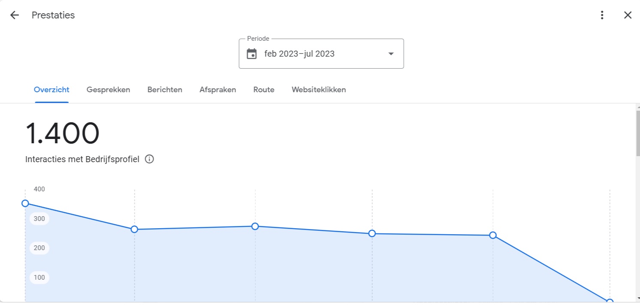Select the leftmost data point on the chart

[25, 203]
